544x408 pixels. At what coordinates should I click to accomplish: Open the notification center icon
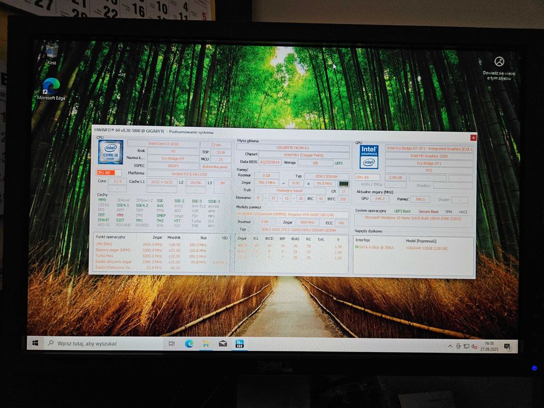[x=507, y=346]
